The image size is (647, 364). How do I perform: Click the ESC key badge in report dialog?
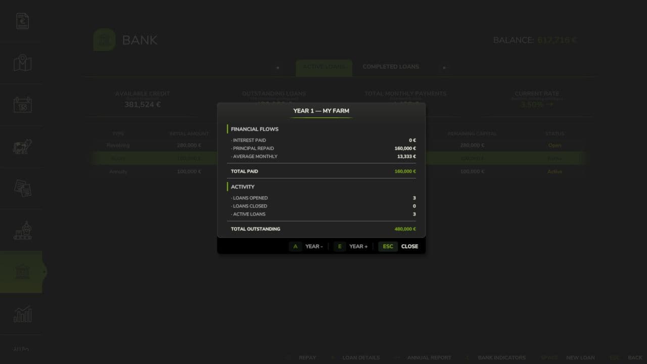[x=388, y=246]
